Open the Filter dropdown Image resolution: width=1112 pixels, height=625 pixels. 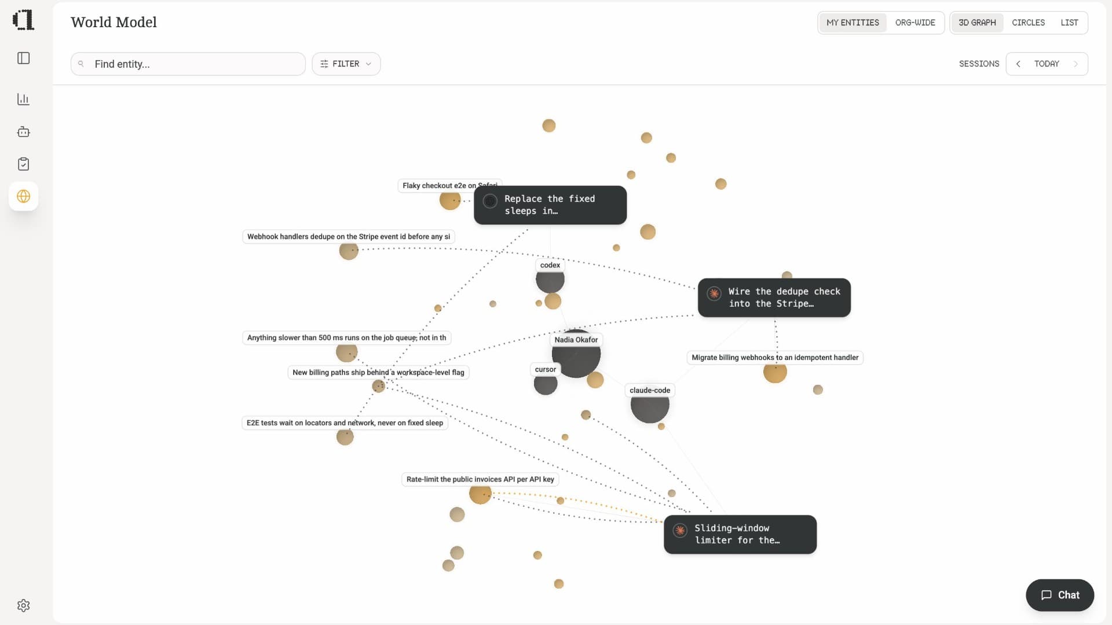click(x=346, y=64)
